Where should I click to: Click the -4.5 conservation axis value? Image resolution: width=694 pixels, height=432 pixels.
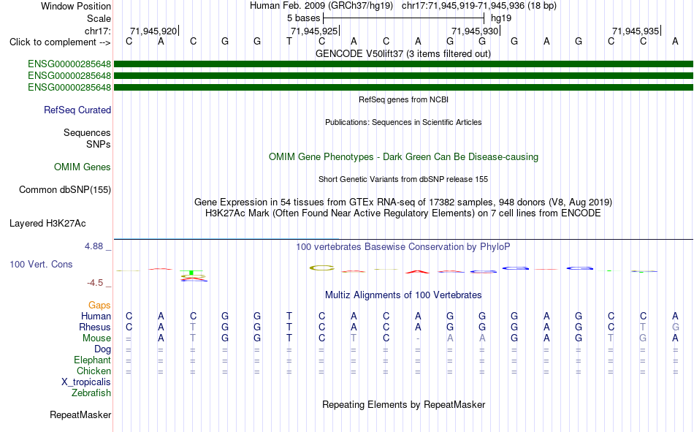pos(95,283)
